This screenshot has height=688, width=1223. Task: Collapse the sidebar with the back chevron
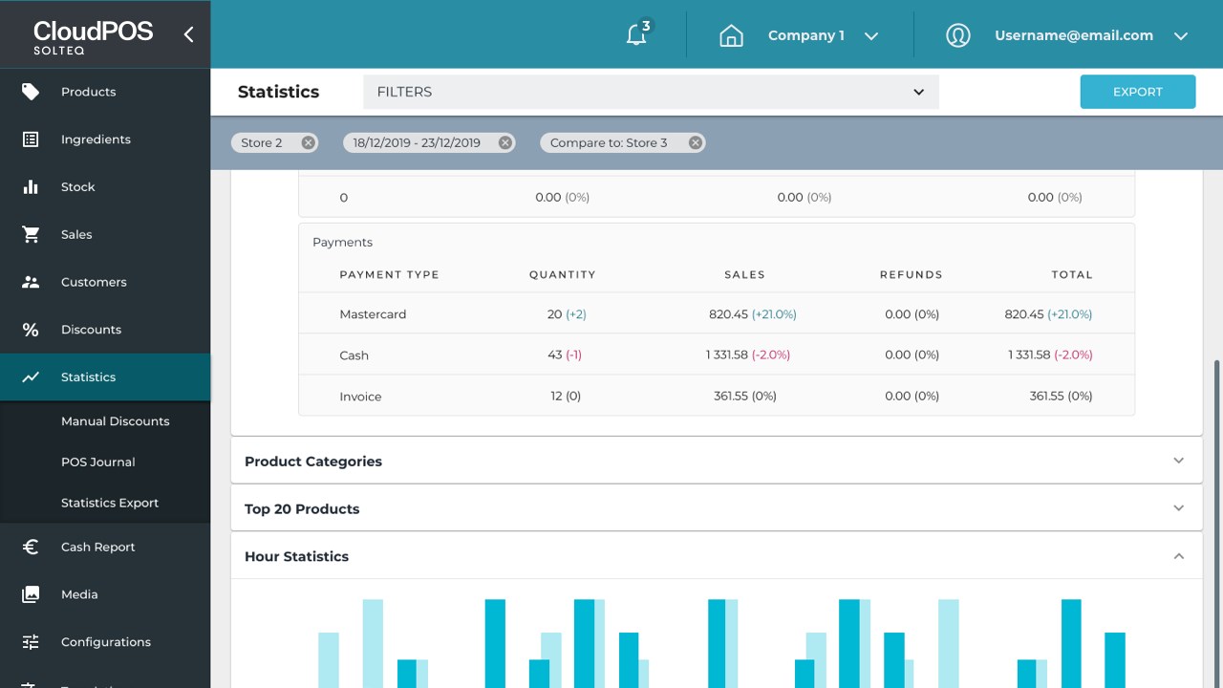(x=188, y=34)
